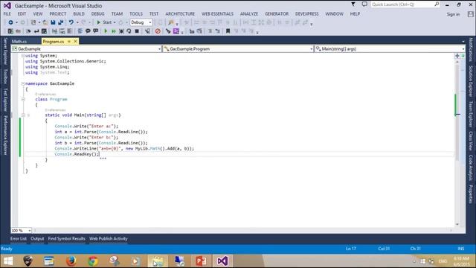The height and width of the screenshot is (268, 476).
Task: Click the Save Program.cs floppy disk icon
Action: (x=53, y=22)
